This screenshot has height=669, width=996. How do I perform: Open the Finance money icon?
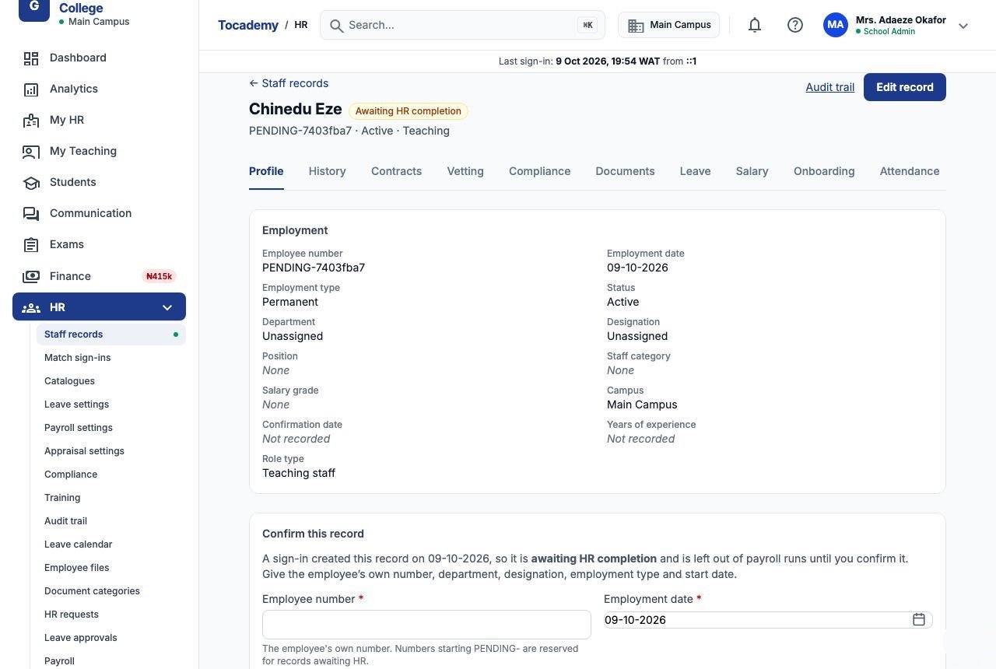click(x=31, y=276)
